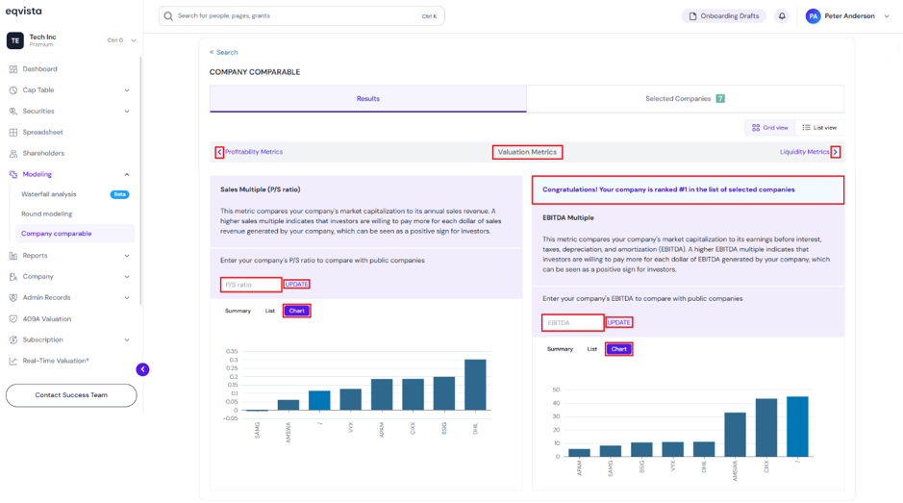Show List for Sales Multiple
The image size is (903, 503).
click(x=269, y=312)
